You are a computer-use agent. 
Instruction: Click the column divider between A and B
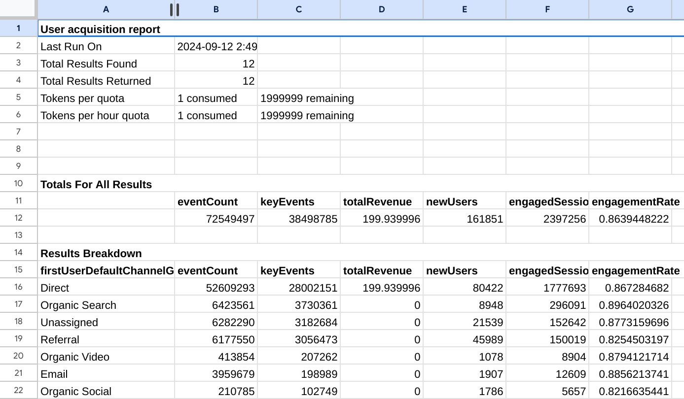click(x=174, y=9)
